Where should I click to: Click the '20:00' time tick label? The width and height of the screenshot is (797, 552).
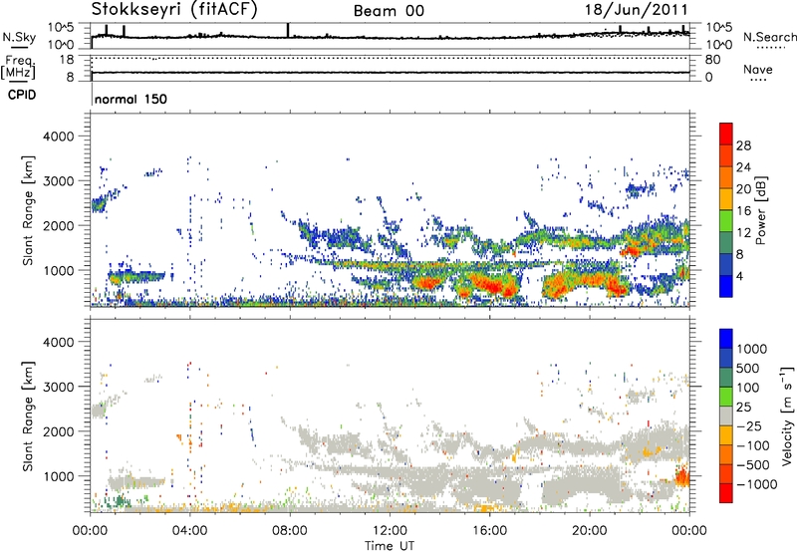coord(589,531)
